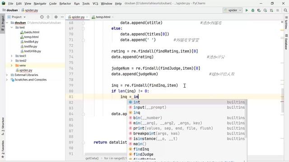
Task: Hide the Project tool window
Action: click(62, 17)
